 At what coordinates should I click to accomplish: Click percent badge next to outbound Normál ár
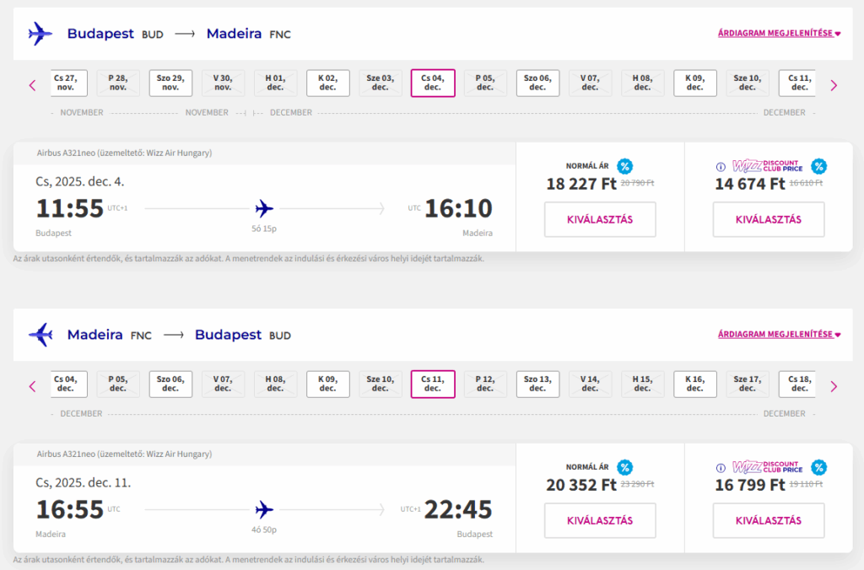coord(624,166)
